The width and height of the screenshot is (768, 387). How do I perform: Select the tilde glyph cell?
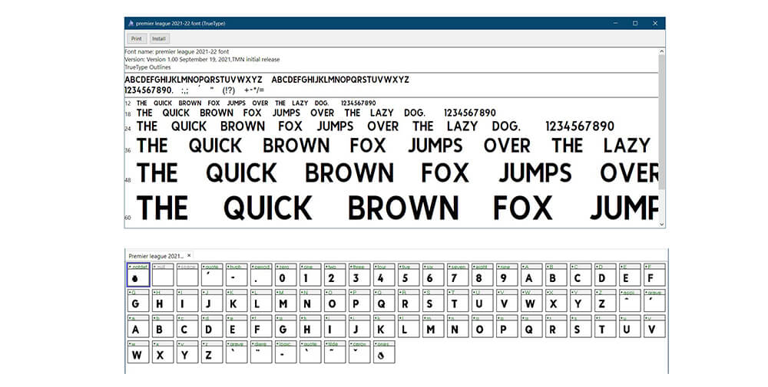(x=335, y=352)
